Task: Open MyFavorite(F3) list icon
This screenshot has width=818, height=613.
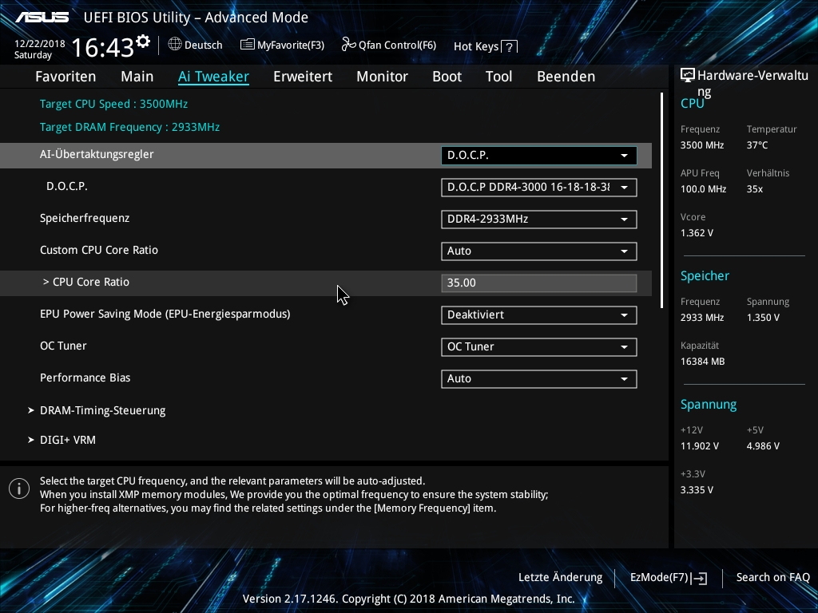Action: click(248, 45)
